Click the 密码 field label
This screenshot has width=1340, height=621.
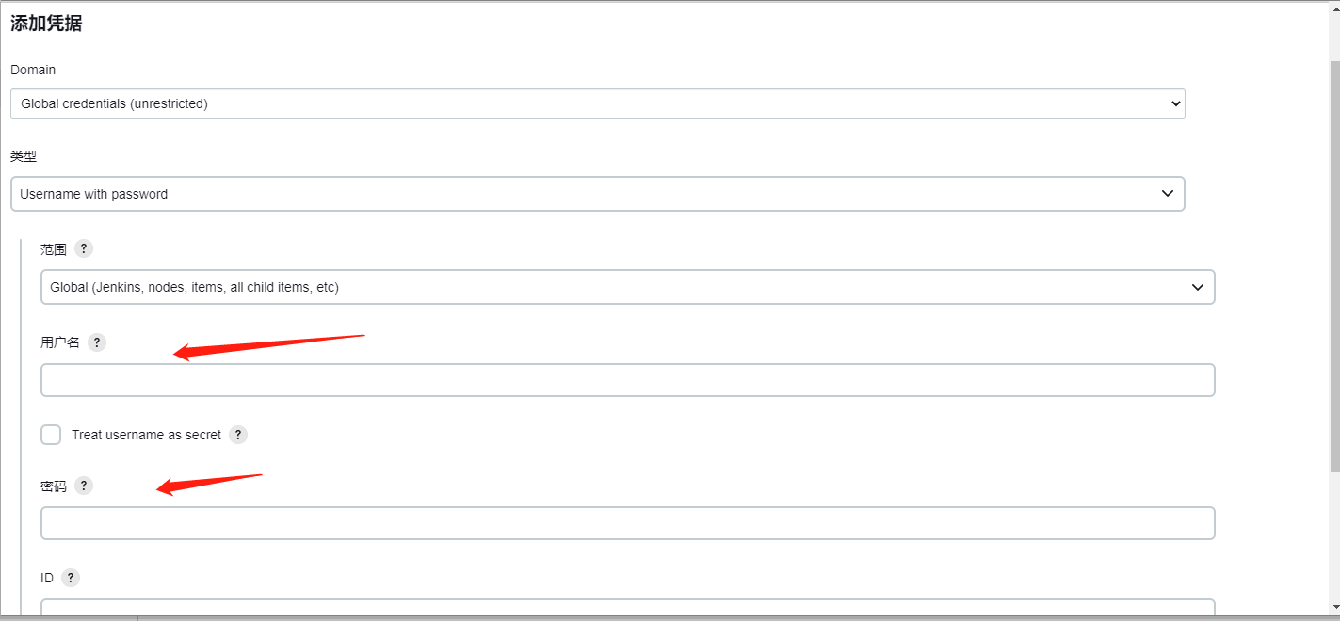tap(54, 486)
